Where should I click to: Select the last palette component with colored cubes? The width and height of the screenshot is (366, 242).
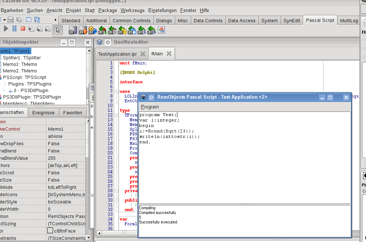pyautogui.click(x=161, y=30)
